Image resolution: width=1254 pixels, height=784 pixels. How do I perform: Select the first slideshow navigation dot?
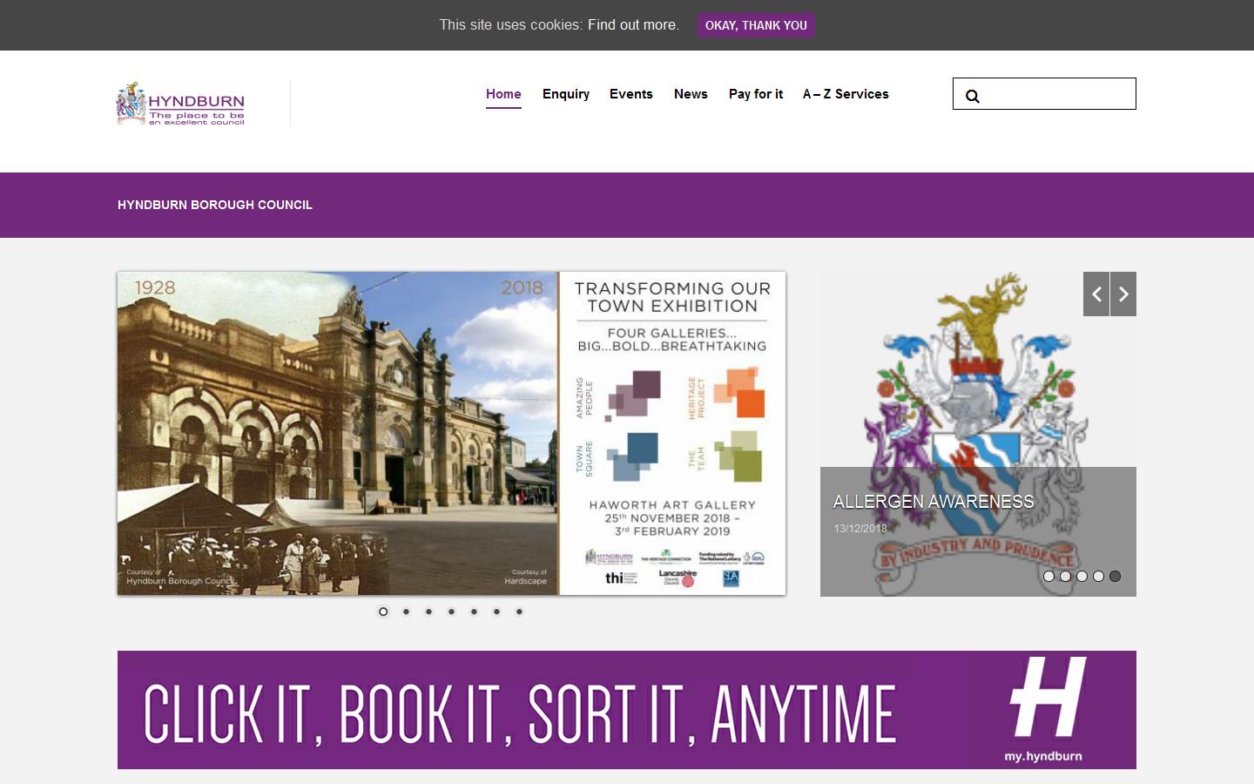click(x=383, y=612)
